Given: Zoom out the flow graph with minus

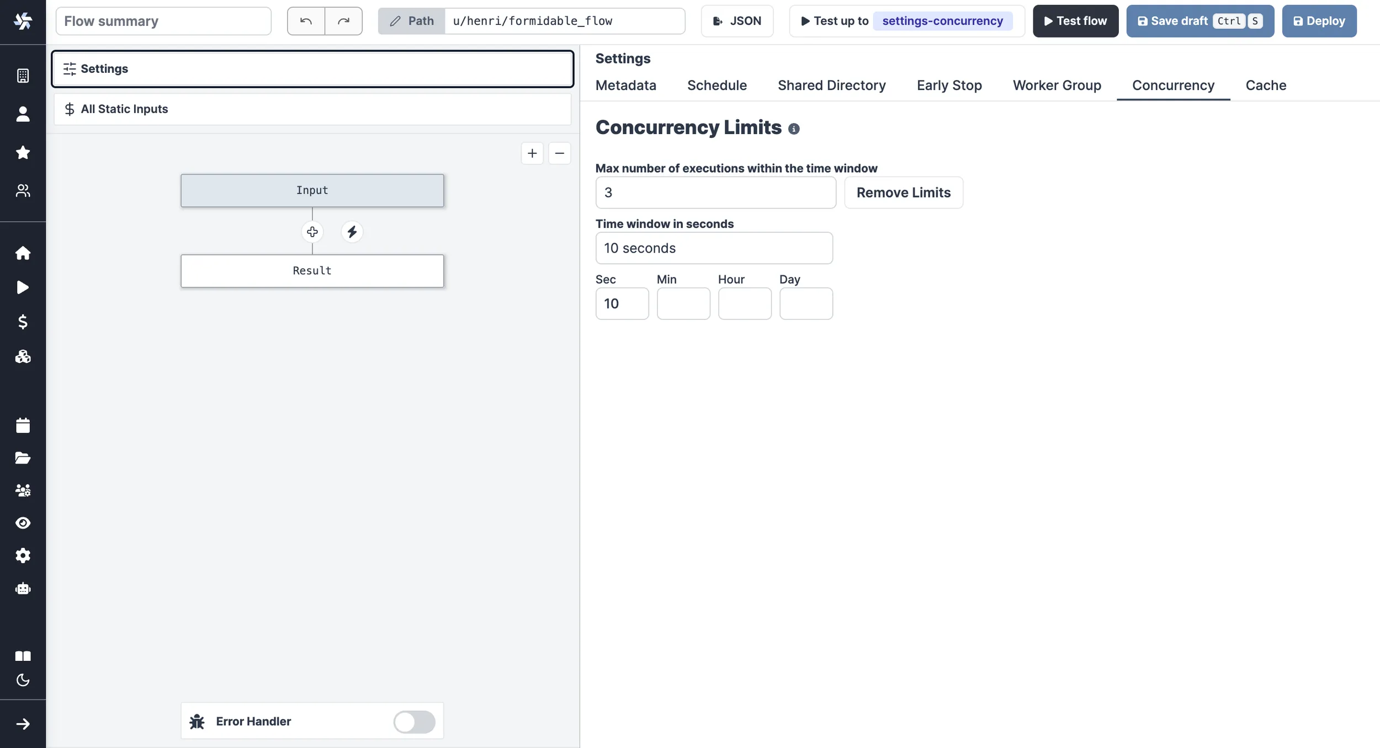Looking at the screenshot, I should (x=559, y=153).
